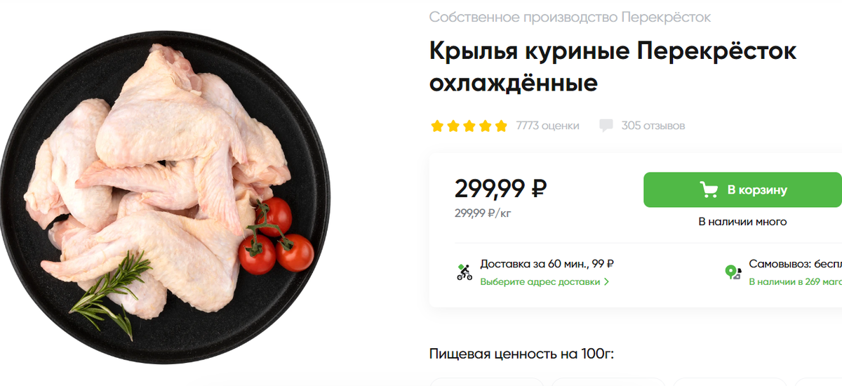Open the 7773 оценки ratings link
This screenshot has height=386, width=842.
point(547,126)
